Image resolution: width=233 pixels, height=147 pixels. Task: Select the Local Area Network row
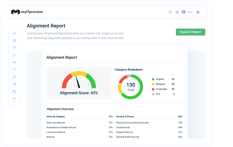pyautogui.click(x=79, y=132)
